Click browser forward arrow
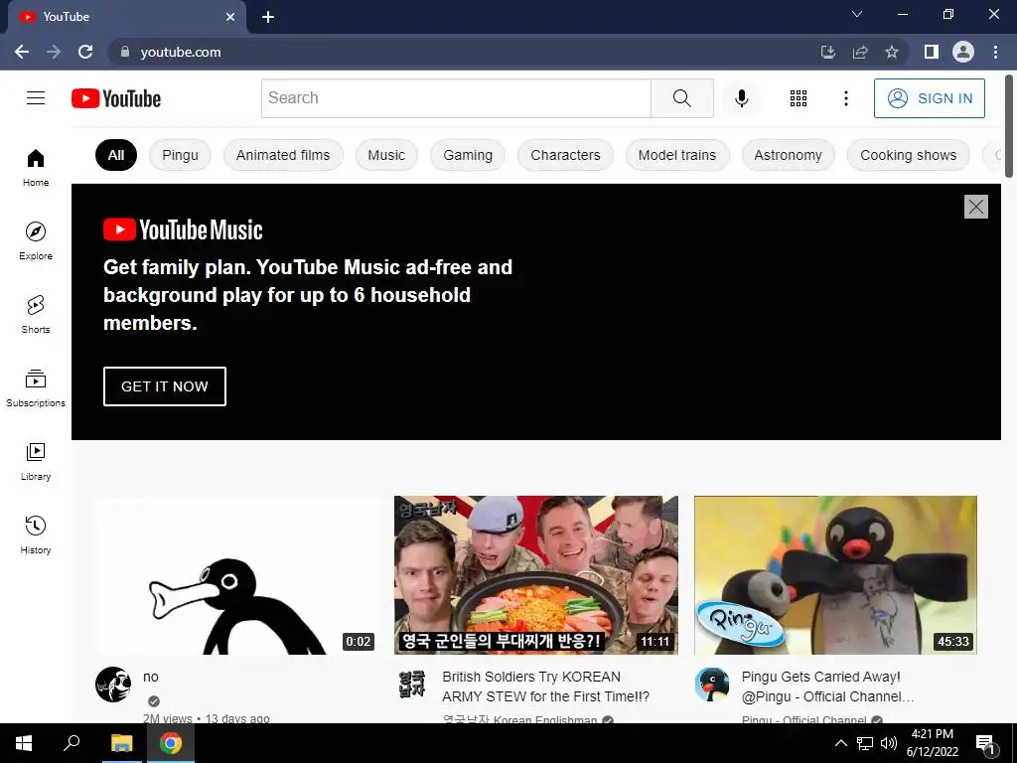 click(54, 52)
